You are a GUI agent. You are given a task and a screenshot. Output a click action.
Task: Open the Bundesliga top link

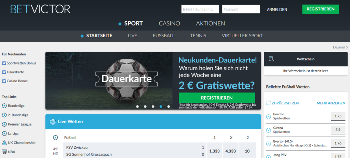[x=16, y=106]
